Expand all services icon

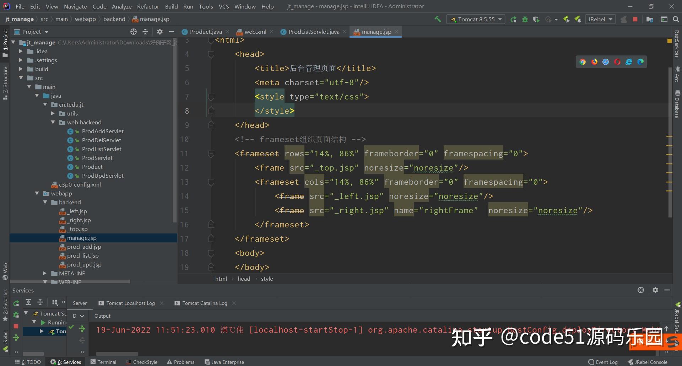(28, 302)
